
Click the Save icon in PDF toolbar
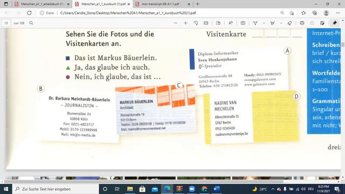(312, 23)
